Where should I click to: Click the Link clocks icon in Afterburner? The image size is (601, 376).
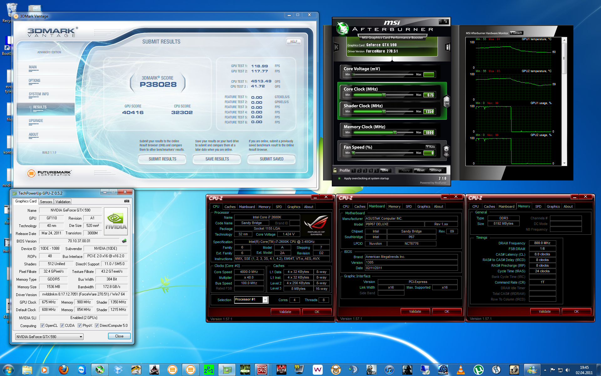(x=447, y=101)
